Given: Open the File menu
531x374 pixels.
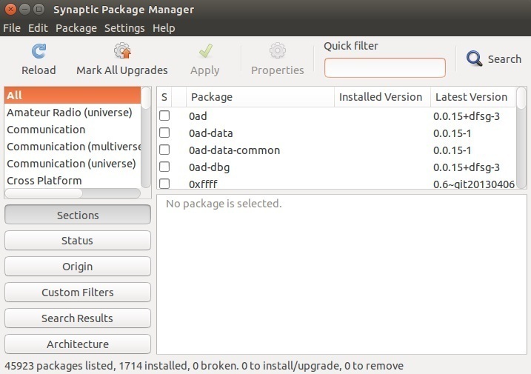Looking at the screenshot, I should (x=12, y=28).
